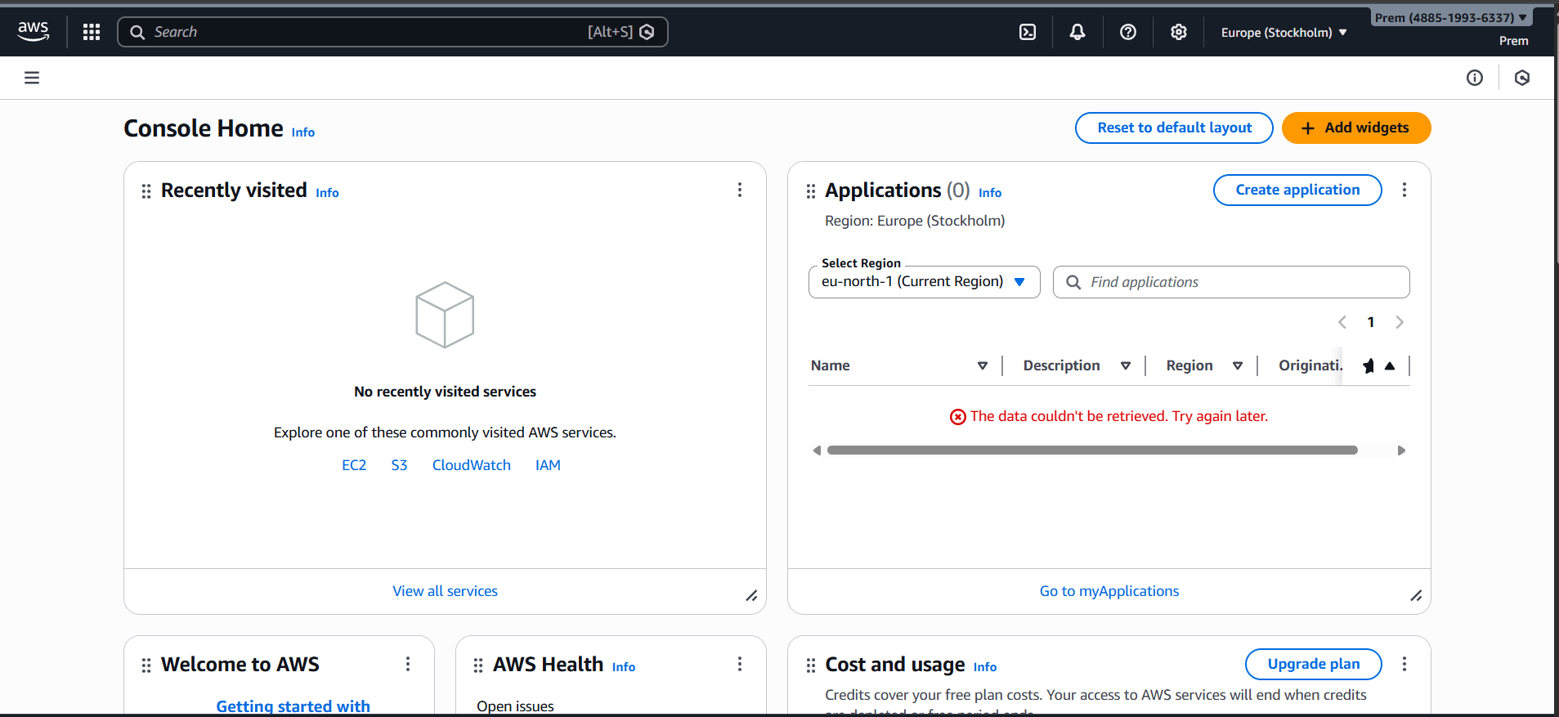Viewport: 1559px width, 717px height.
Task: Click the Originati. column header
Action: click(x=1310, y=365)
